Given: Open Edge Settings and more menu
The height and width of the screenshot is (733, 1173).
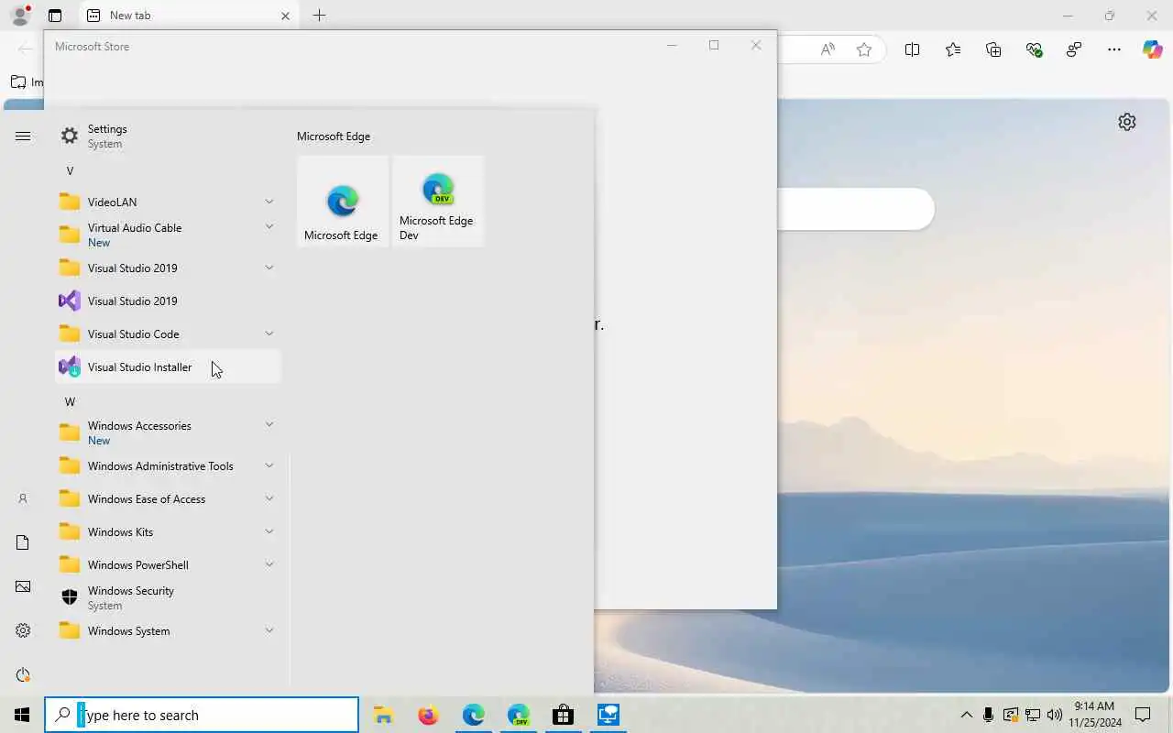Looking at the screenshot, I should [1114, 49].
